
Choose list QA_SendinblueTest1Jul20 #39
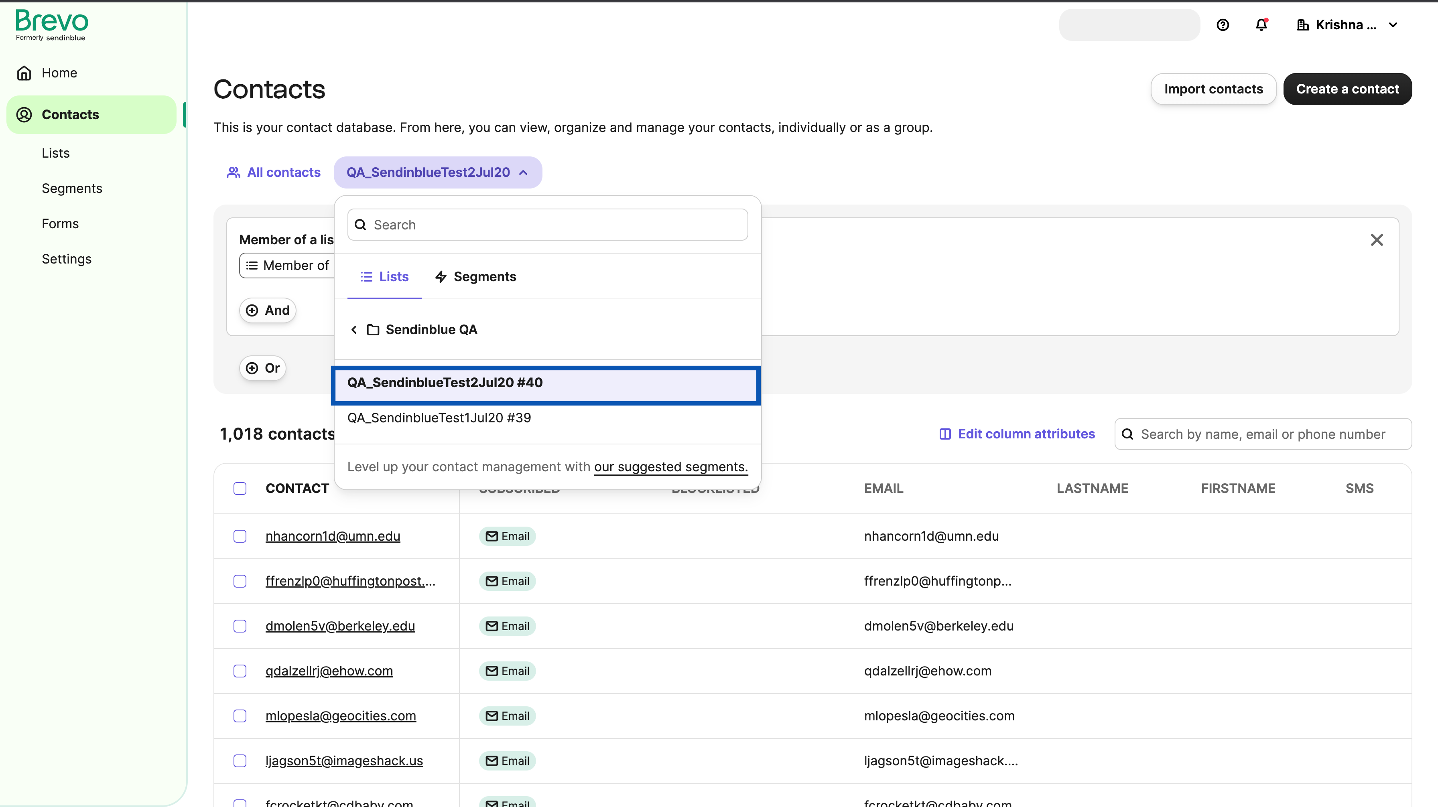pos(439,418)
